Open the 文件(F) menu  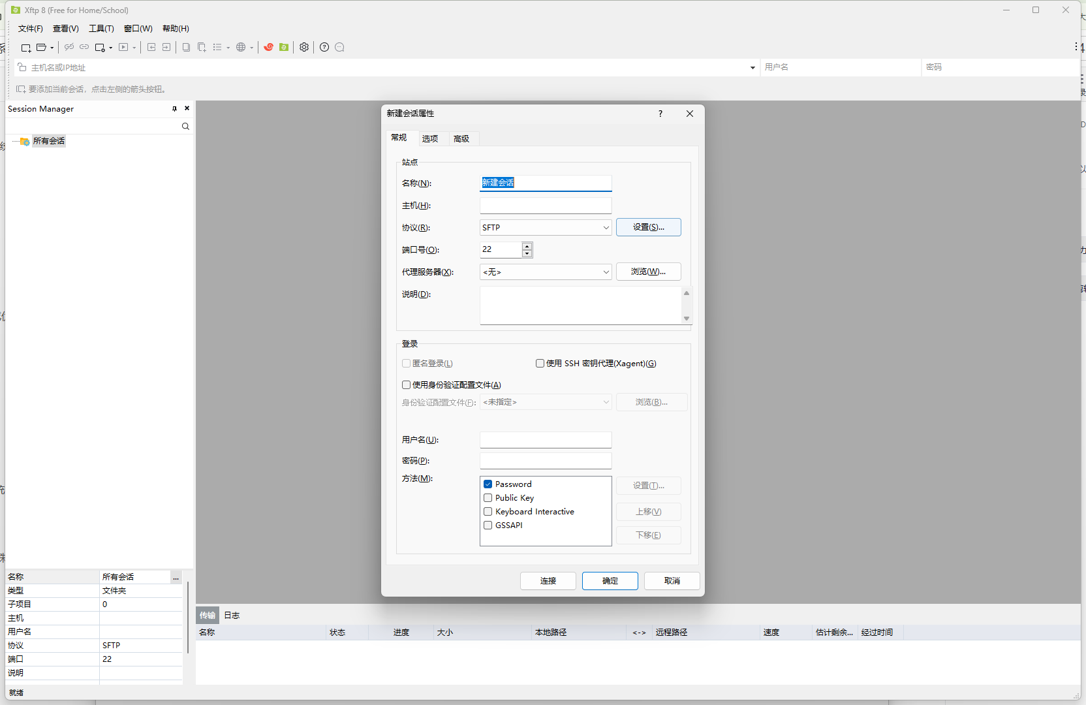(x=31, y=29)
